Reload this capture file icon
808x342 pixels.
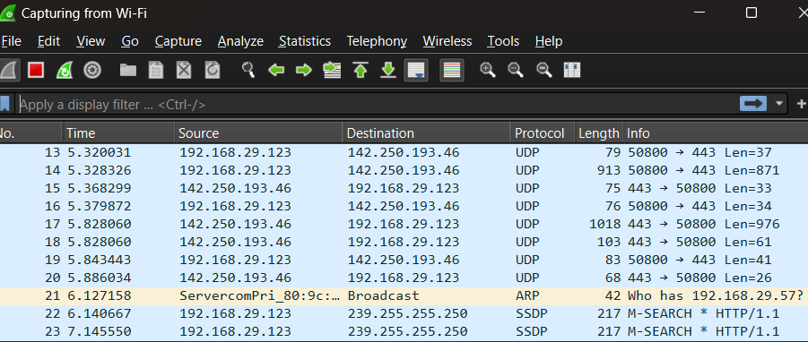tap(213, 70)
